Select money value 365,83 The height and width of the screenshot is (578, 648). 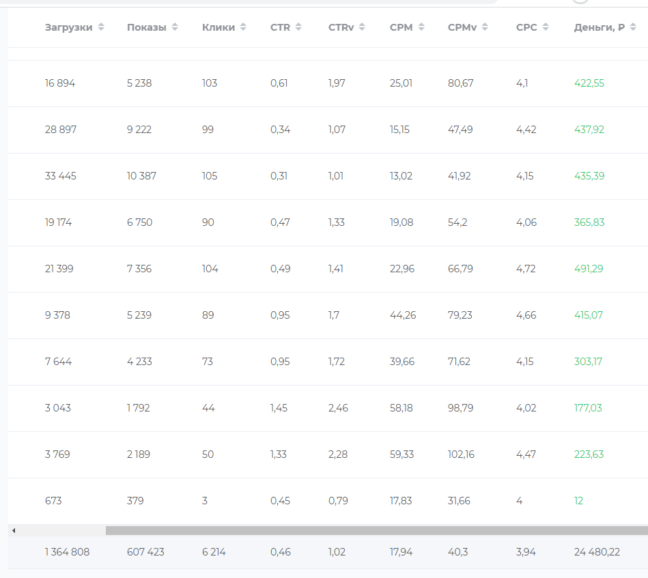point(589,222)
